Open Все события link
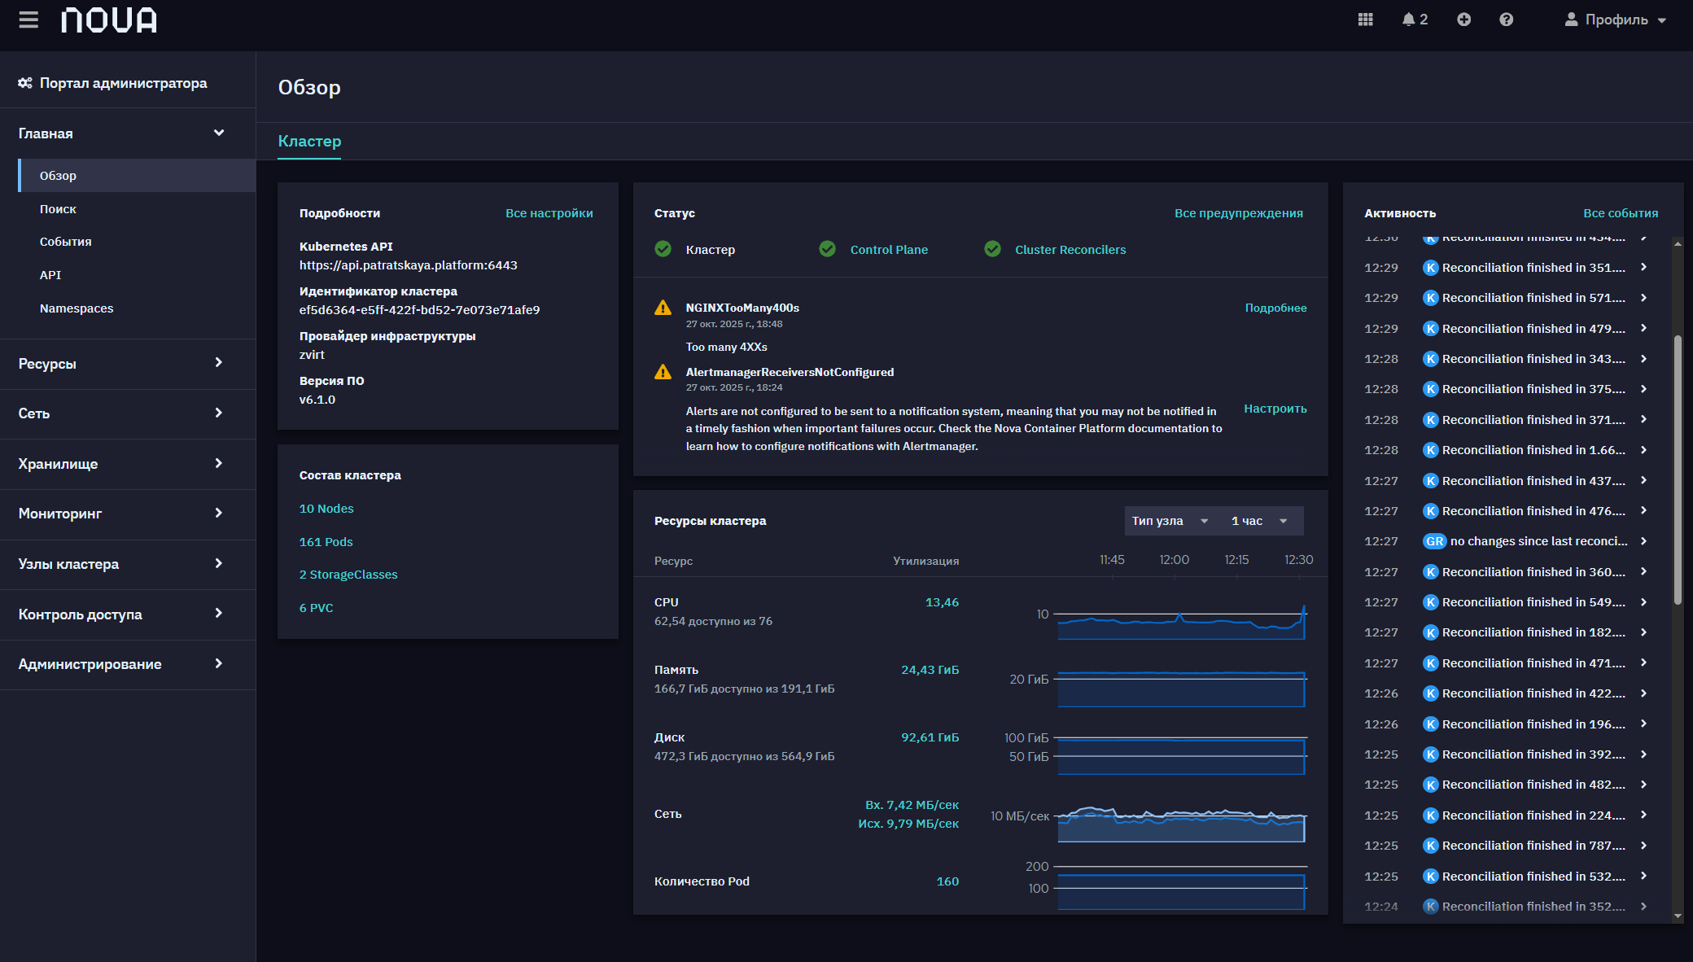The height and width of the screenshot is (962, 1693). (1620, 213)
